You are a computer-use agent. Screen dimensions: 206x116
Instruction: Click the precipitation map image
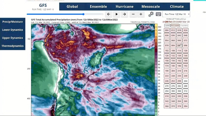(x=93, y=70)
